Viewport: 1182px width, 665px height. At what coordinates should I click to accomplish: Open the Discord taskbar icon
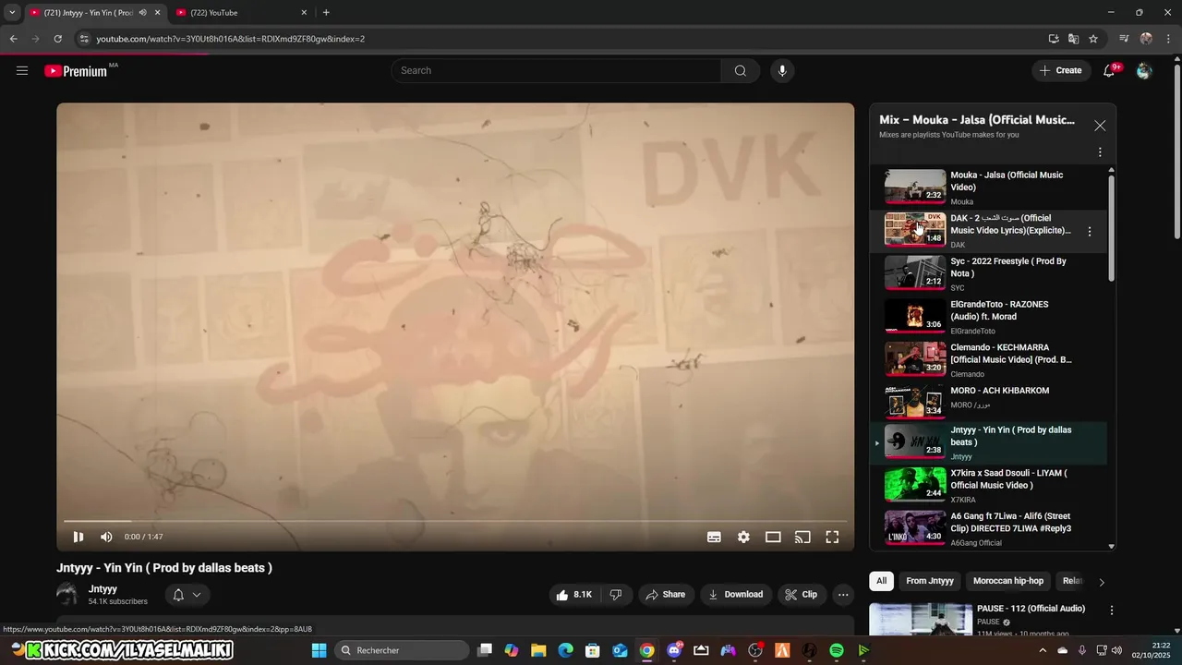[674, 650]
